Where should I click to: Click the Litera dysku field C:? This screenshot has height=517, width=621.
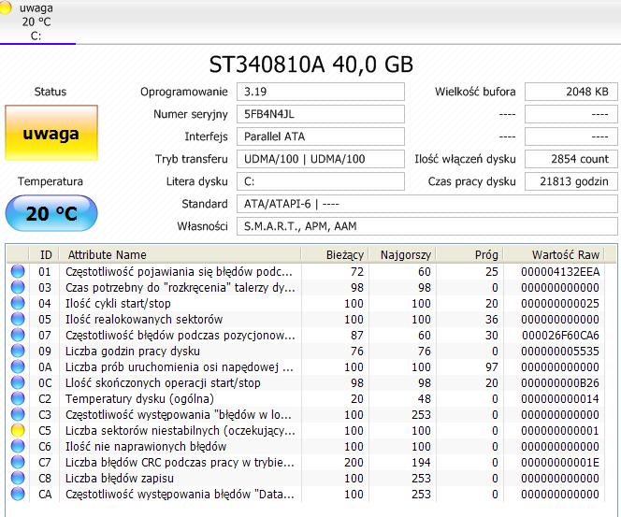321,181
